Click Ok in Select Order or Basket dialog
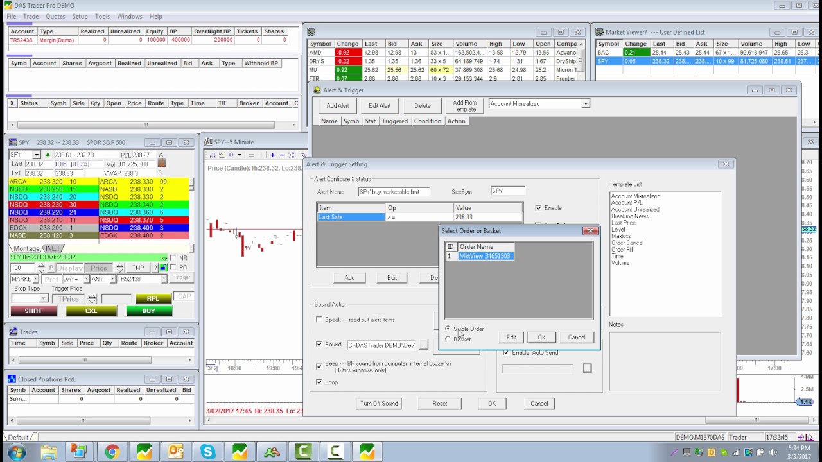The width and height of the screenshot is (822, 462). pos(541,338)
